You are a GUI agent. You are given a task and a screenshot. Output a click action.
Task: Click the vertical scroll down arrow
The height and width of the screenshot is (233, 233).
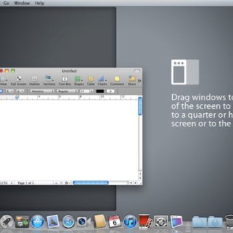coord(140,178)
